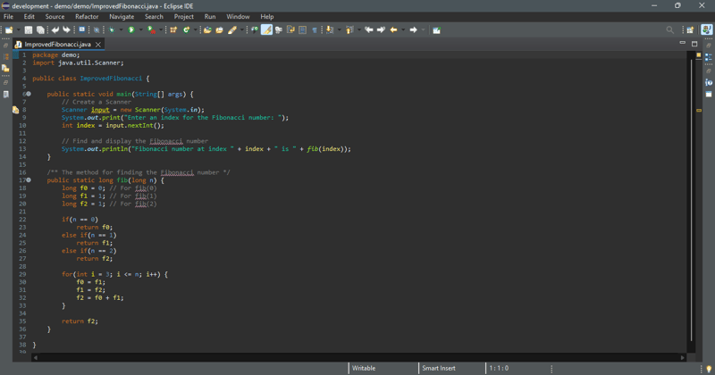
Task: Go to Previous Annotation
Action: click(349, 30)
